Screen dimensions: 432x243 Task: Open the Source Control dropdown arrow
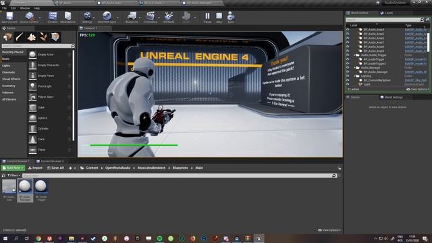[x=40, y=18]
